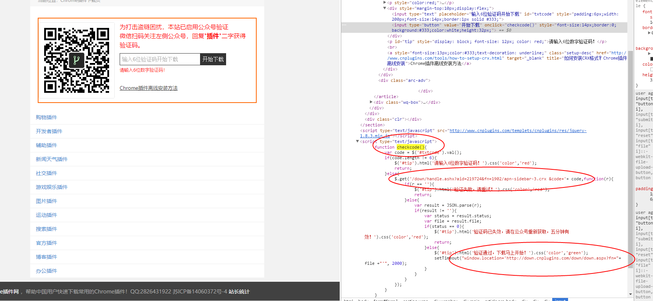Open the 开发者插件 category
653x301 pixels.
point(49,131)
